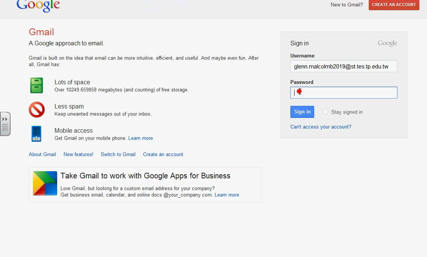Viewport: 427px width, 257px height.
Task: Open the New features! link
Action: [x=78, y=154]
